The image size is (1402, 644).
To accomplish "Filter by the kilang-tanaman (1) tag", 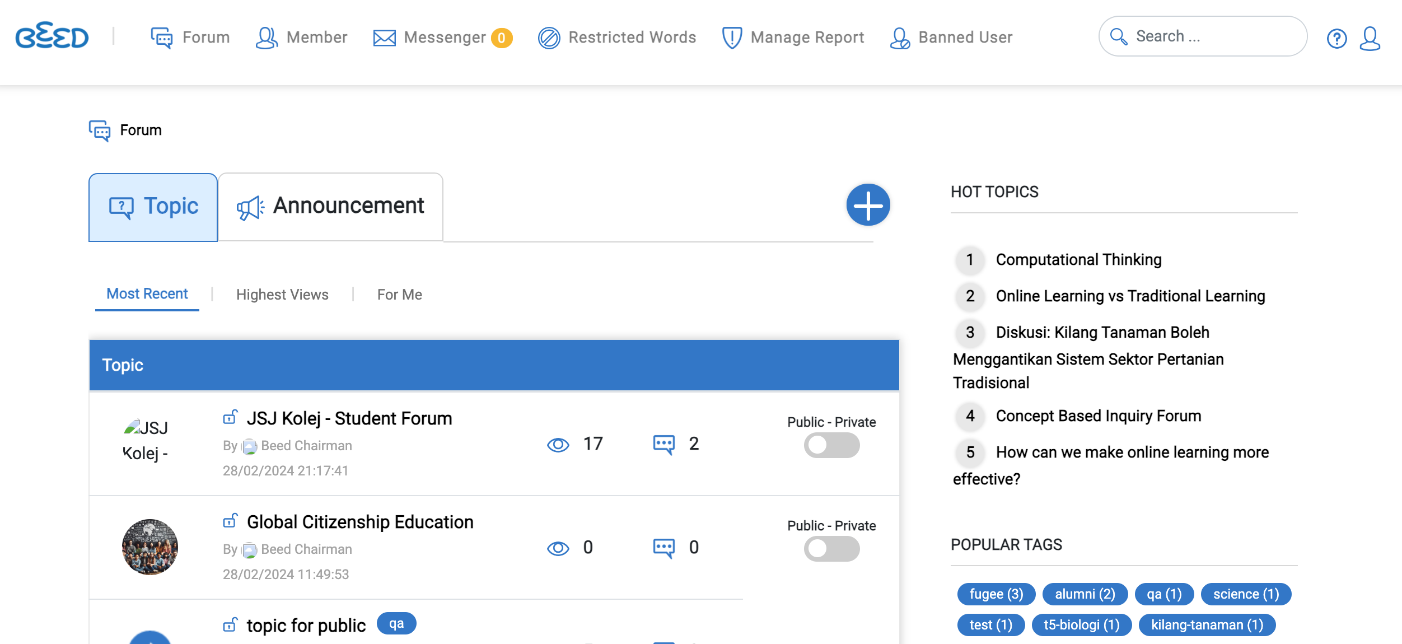I will pyautogui.click(x=1207, y=625).
